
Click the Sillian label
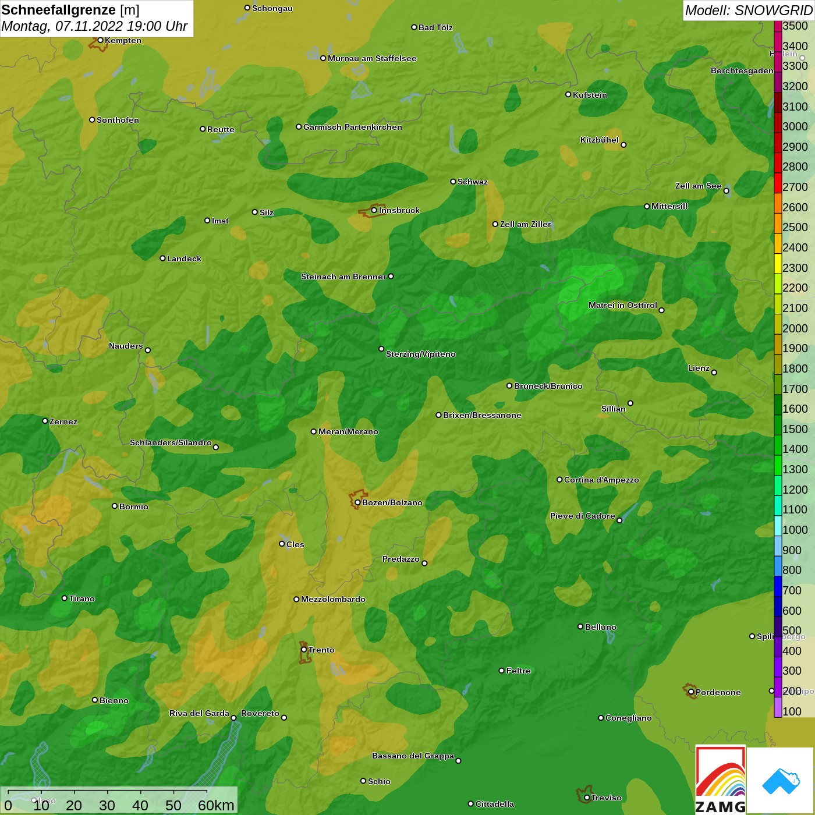point(614,409)
